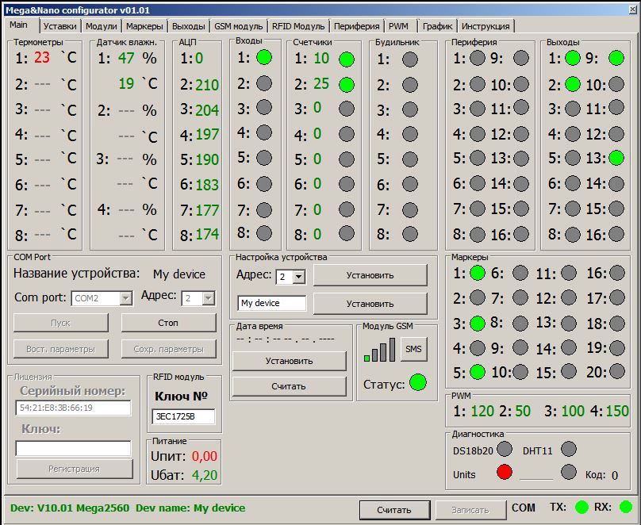
Task: Click the DHT11 diagnostic indicator
Action: (x=568, y=449)
